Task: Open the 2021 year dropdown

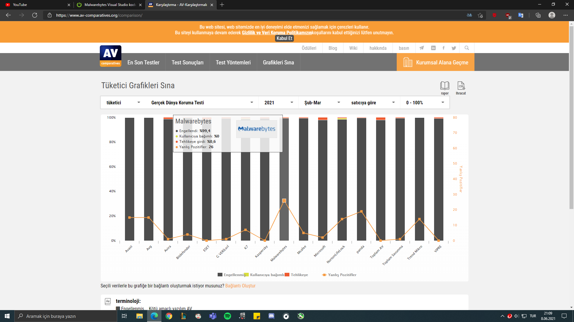Action: point(278,103)
